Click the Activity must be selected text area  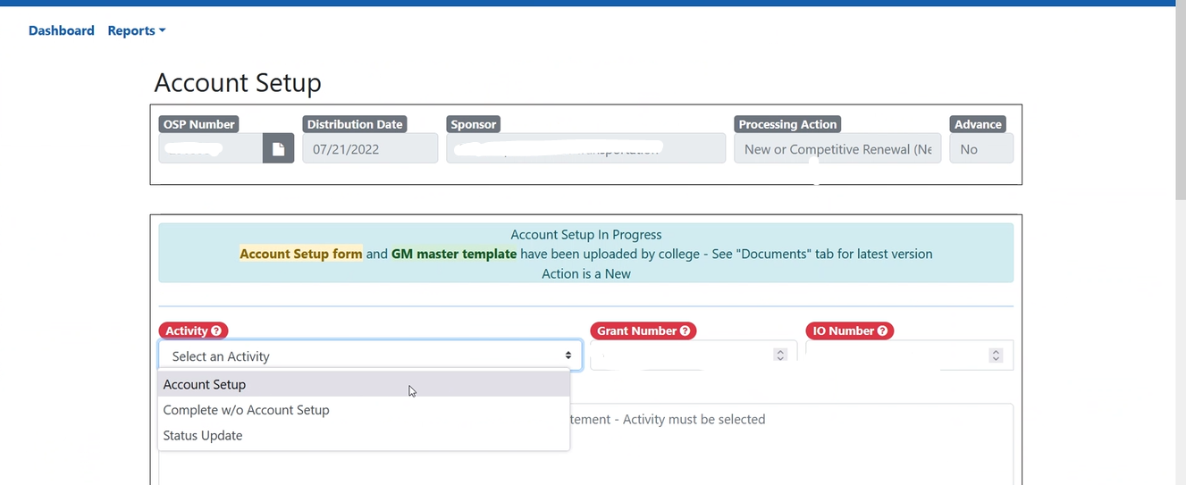586,445
